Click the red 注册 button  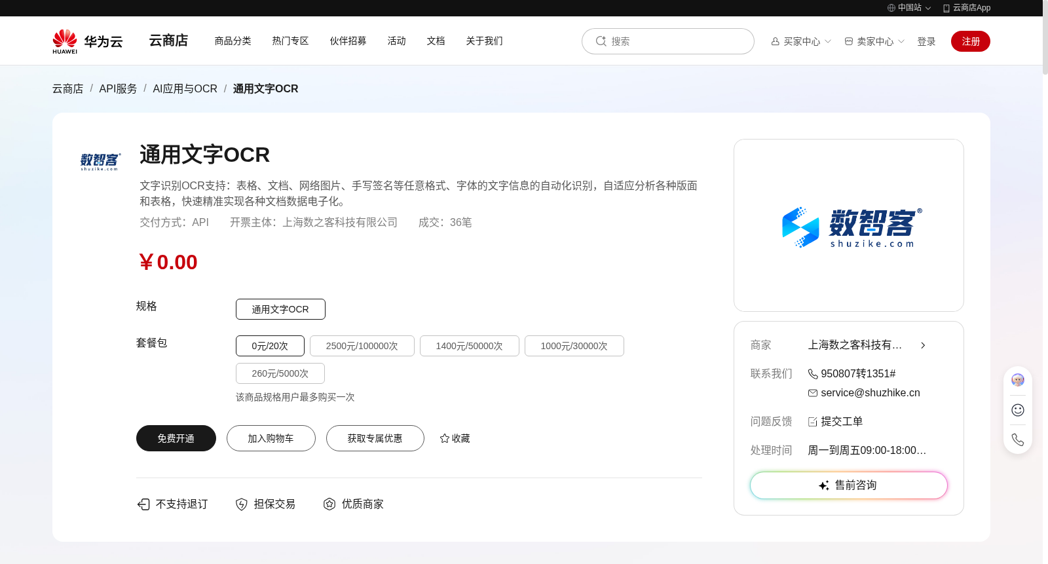point(971,41)
